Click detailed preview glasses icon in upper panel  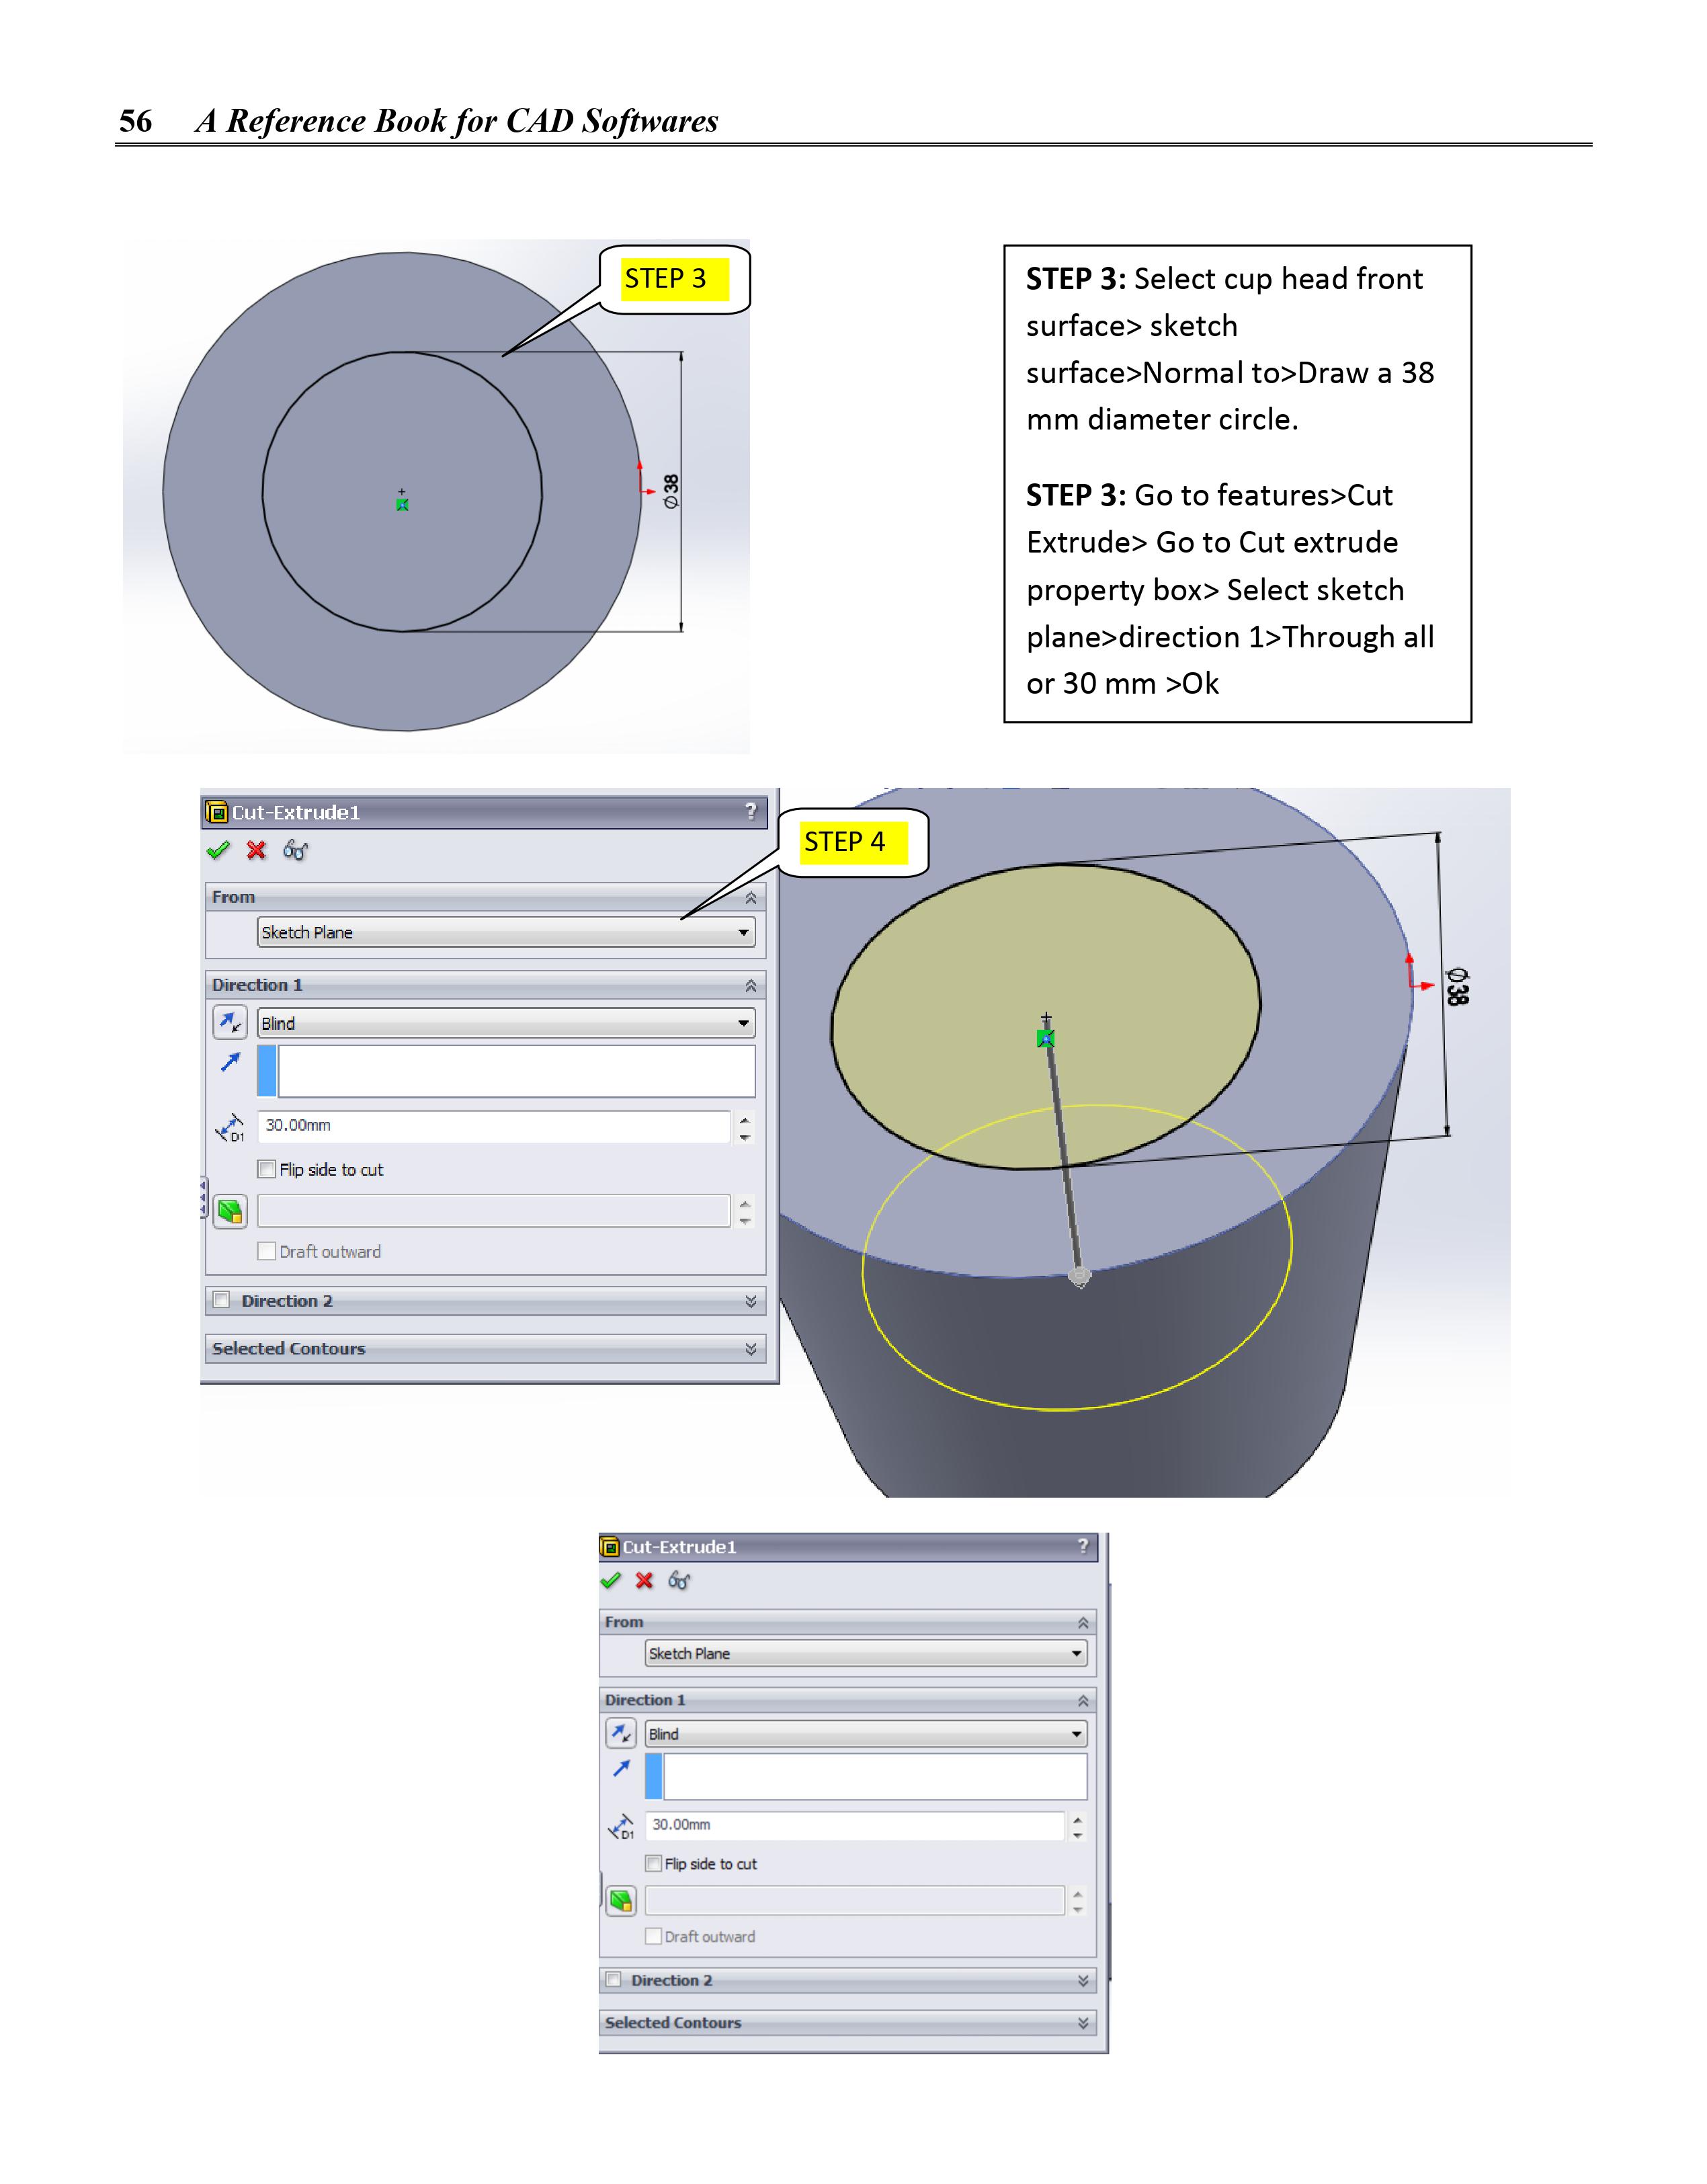295,850
